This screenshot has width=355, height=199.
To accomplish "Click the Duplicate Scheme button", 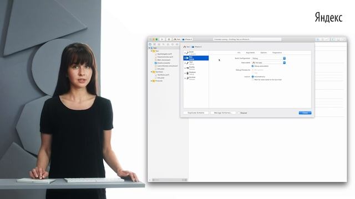I will [x=196, y=113].
